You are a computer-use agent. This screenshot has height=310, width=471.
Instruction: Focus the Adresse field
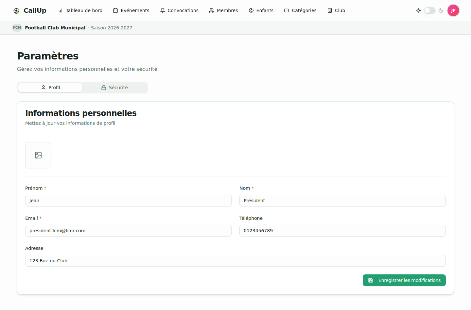pyautogui.click(x=235, y=261)
